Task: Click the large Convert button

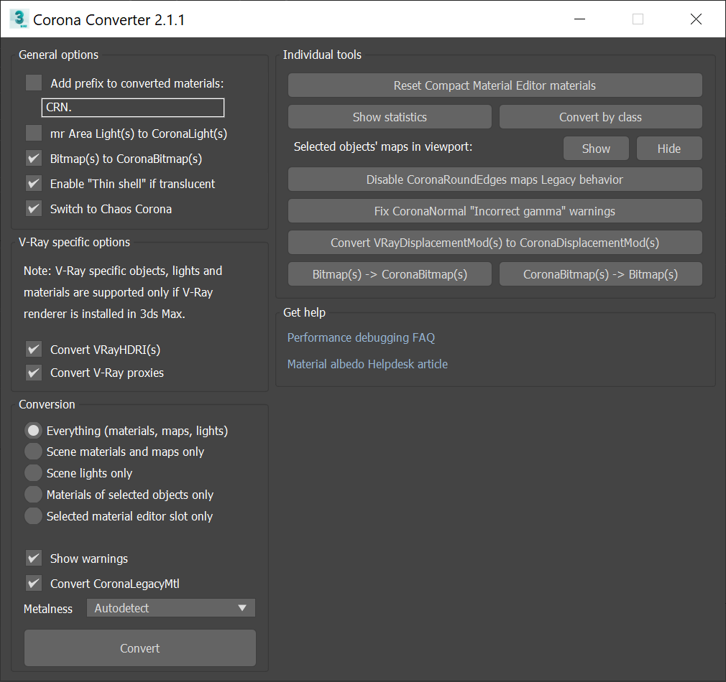Action: [140, 648]
